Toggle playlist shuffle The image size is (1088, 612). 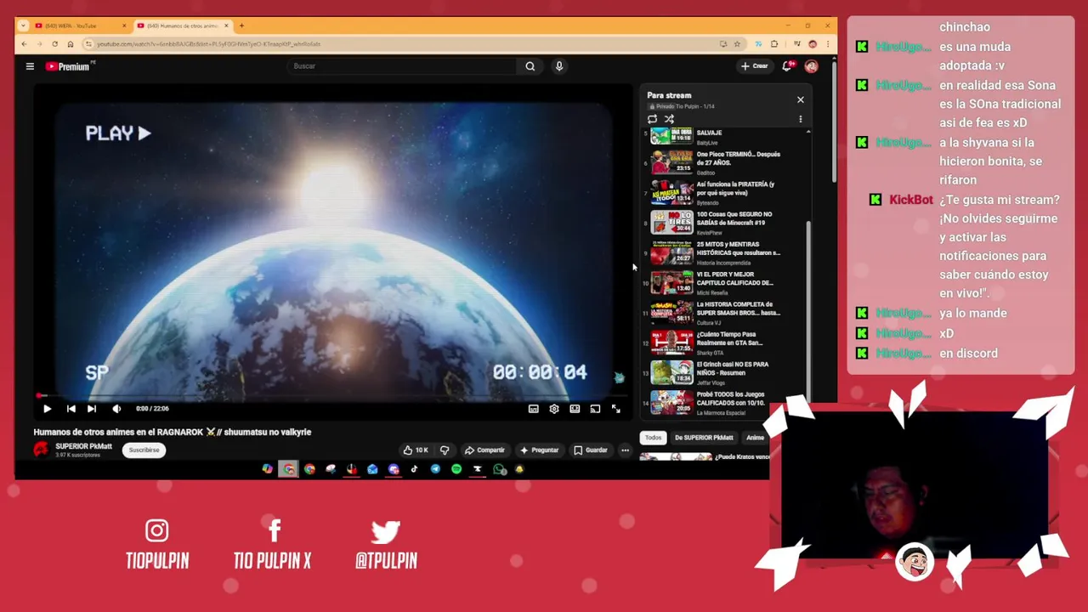tap(669, 119)
